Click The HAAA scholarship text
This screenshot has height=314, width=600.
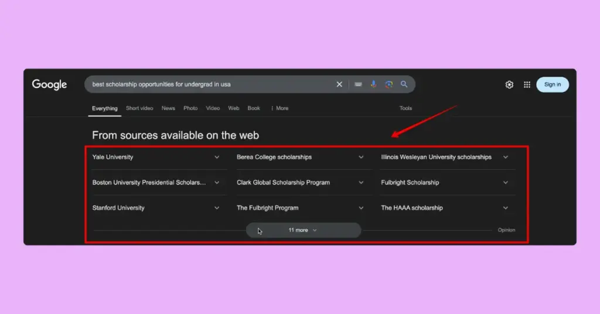pyautogui.click(x=412, y=208)
